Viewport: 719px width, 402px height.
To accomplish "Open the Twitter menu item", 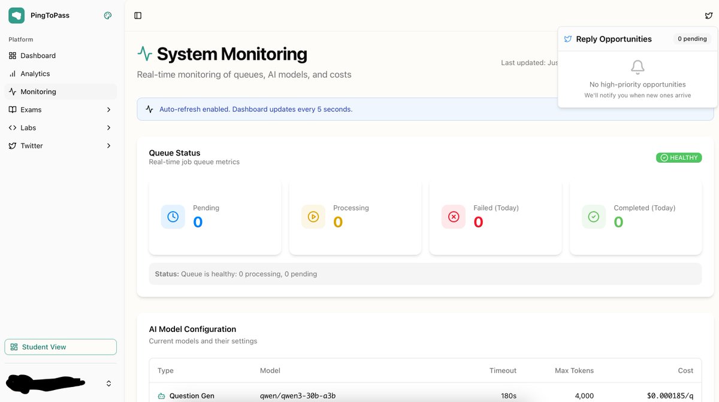I will pyautogui.click(x=61, y=145).
